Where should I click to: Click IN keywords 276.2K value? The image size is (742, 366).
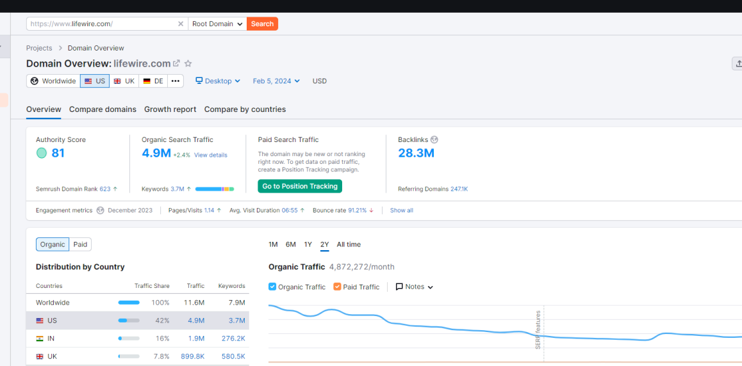click(x=233, y=338)
